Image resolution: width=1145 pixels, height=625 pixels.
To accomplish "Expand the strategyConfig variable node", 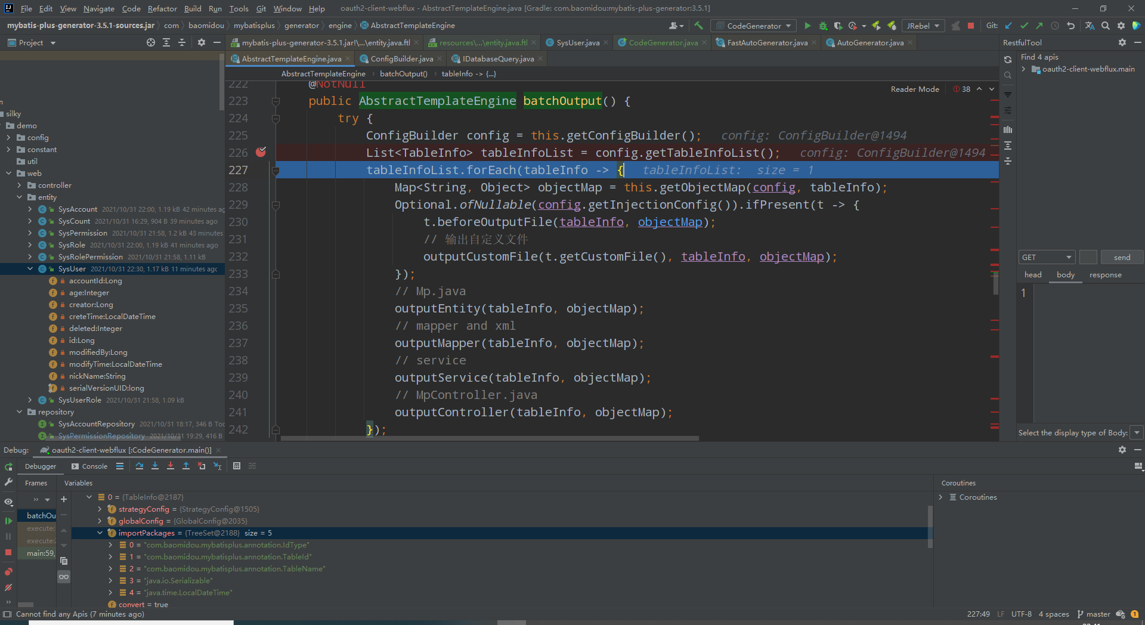I will point(100,509).
